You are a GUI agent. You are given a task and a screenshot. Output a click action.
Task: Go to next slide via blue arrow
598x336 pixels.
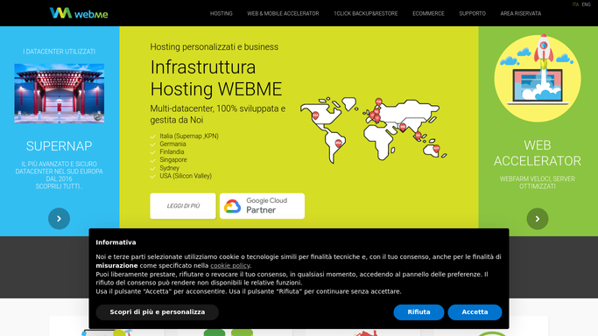[60, 219]
